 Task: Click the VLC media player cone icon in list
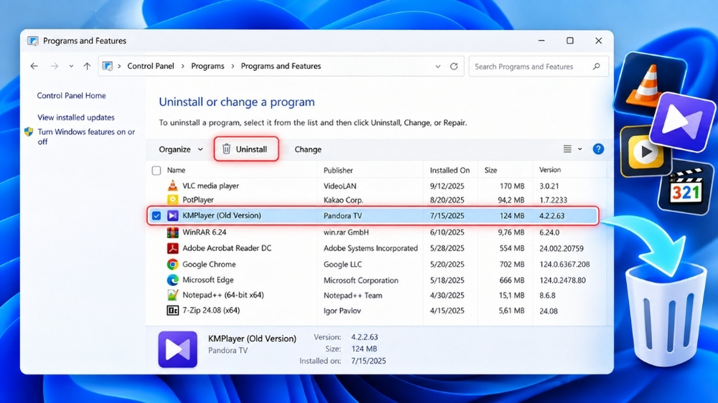[x=172, y=186]
